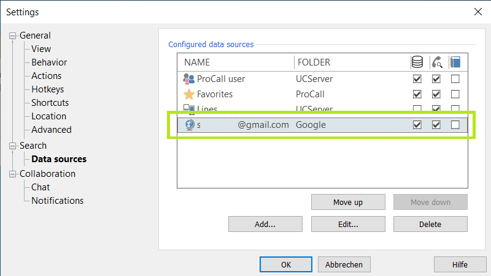Screen dimensions: 491x276
Task: Click the Add... button
Action: 265,224
